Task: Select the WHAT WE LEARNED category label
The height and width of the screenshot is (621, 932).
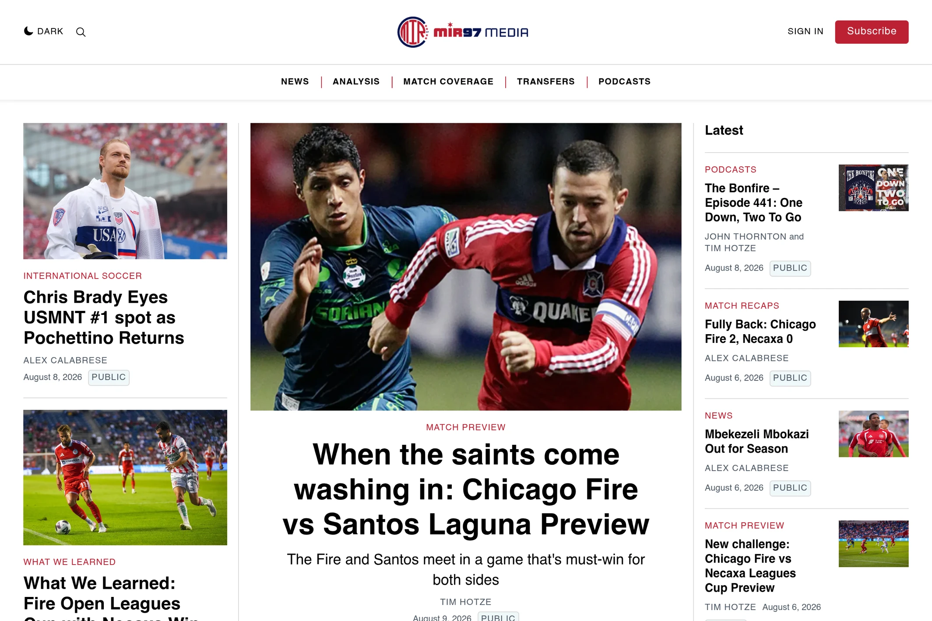Action: [x=70, y=562]
